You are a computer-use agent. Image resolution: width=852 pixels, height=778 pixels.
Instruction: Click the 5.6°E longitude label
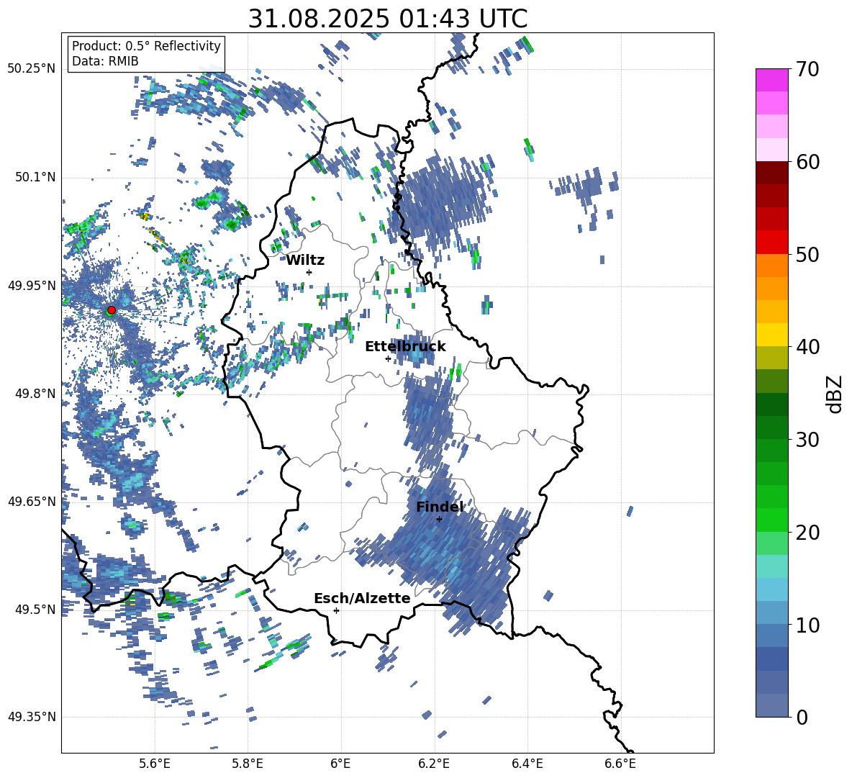click(155, 764)
